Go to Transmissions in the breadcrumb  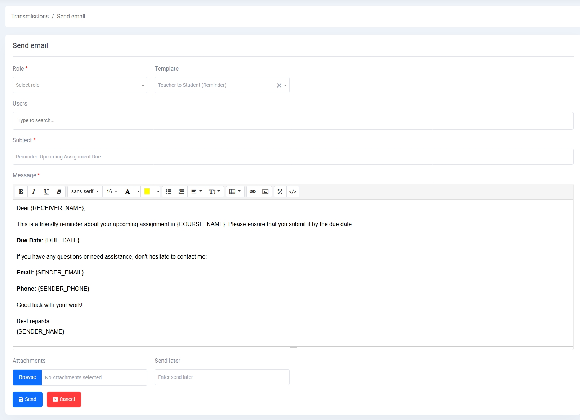(x=30, y=17)
